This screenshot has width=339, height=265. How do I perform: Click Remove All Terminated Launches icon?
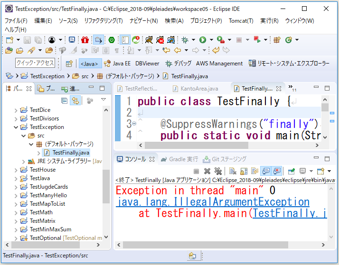coord(218,171)
